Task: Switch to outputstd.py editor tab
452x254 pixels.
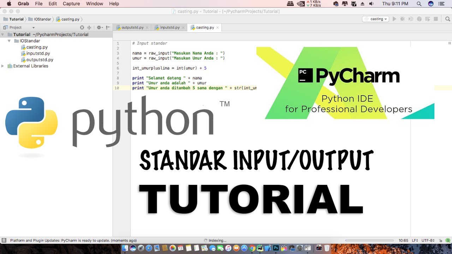Action: pos(132,28)
